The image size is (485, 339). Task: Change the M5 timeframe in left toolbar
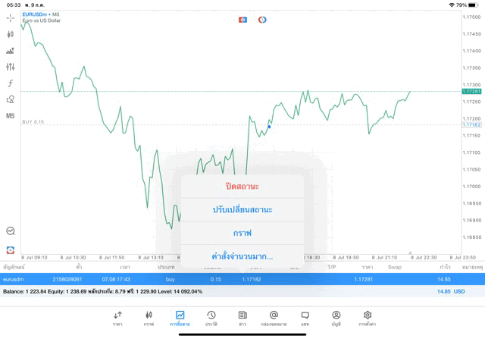11,116
